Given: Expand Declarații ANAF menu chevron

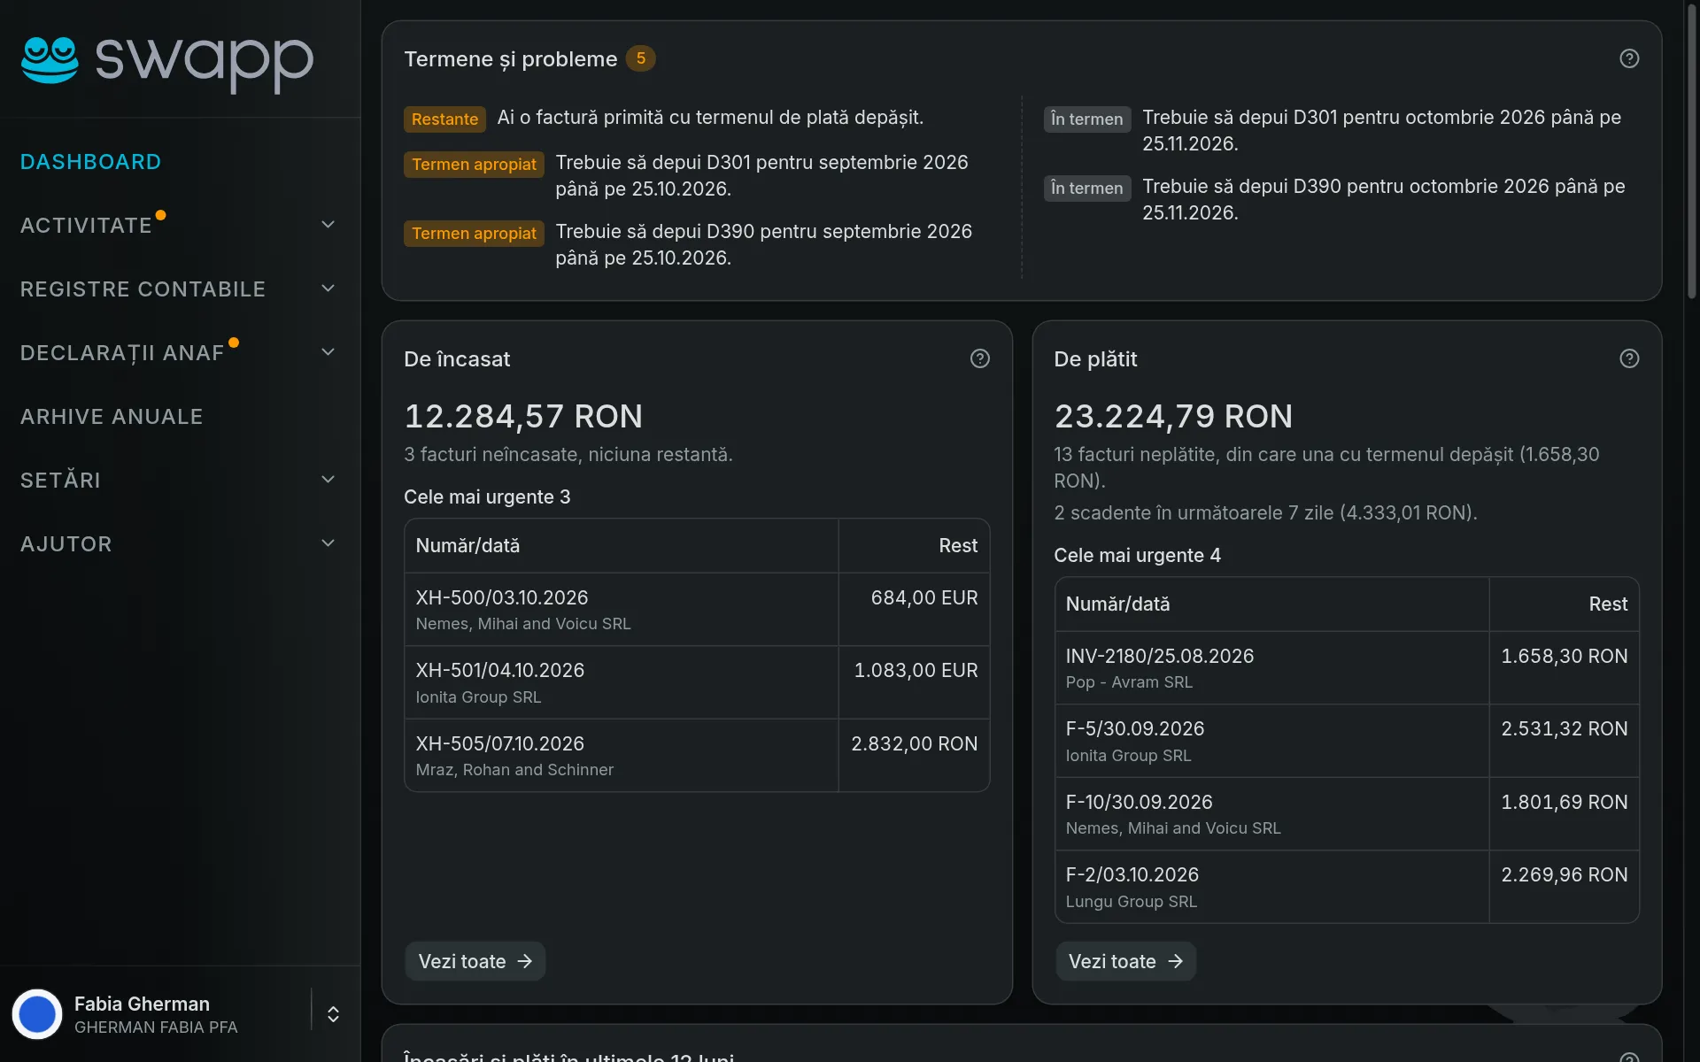Looking at the screenshot, I should point(328,352).
